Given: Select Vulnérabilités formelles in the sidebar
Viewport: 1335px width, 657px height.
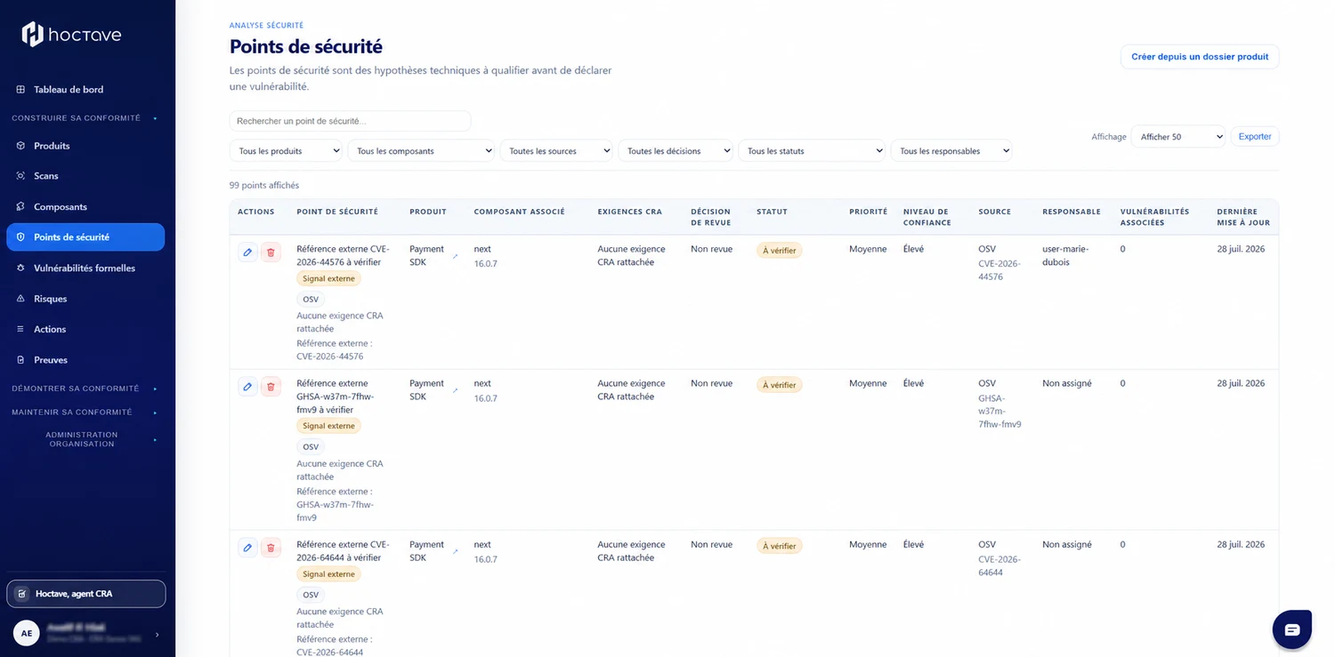Looking at the screenshot, I should 85,268.
